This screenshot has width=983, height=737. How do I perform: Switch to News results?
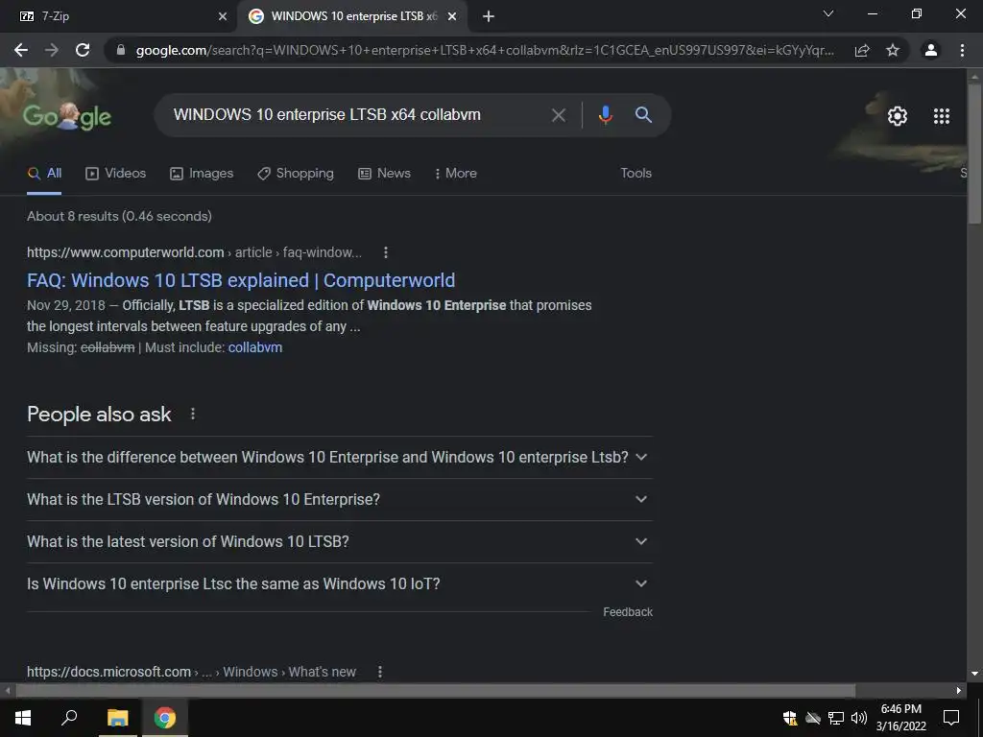click(x=384, y=174)
